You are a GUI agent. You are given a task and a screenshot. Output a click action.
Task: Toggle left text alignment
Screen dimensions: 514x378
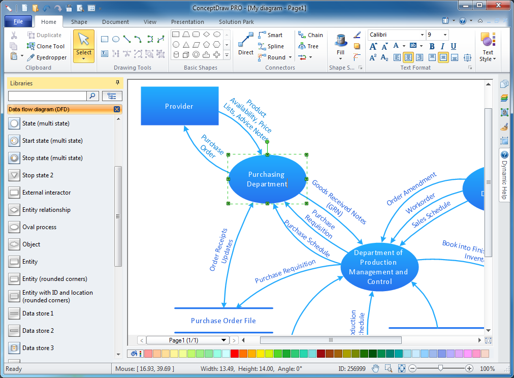pos(397,58)
